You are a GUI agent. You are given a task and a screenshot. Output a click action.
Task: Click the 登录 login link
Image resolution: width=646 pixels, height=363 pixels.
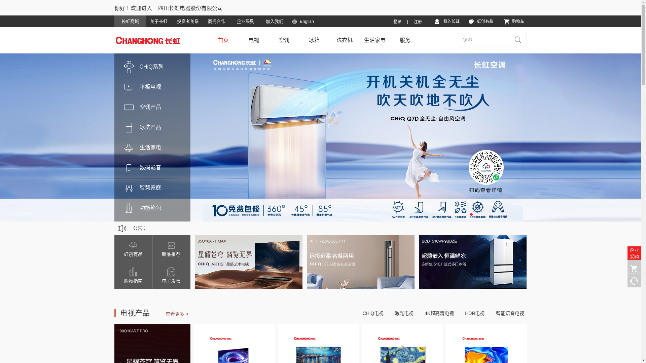397,22
